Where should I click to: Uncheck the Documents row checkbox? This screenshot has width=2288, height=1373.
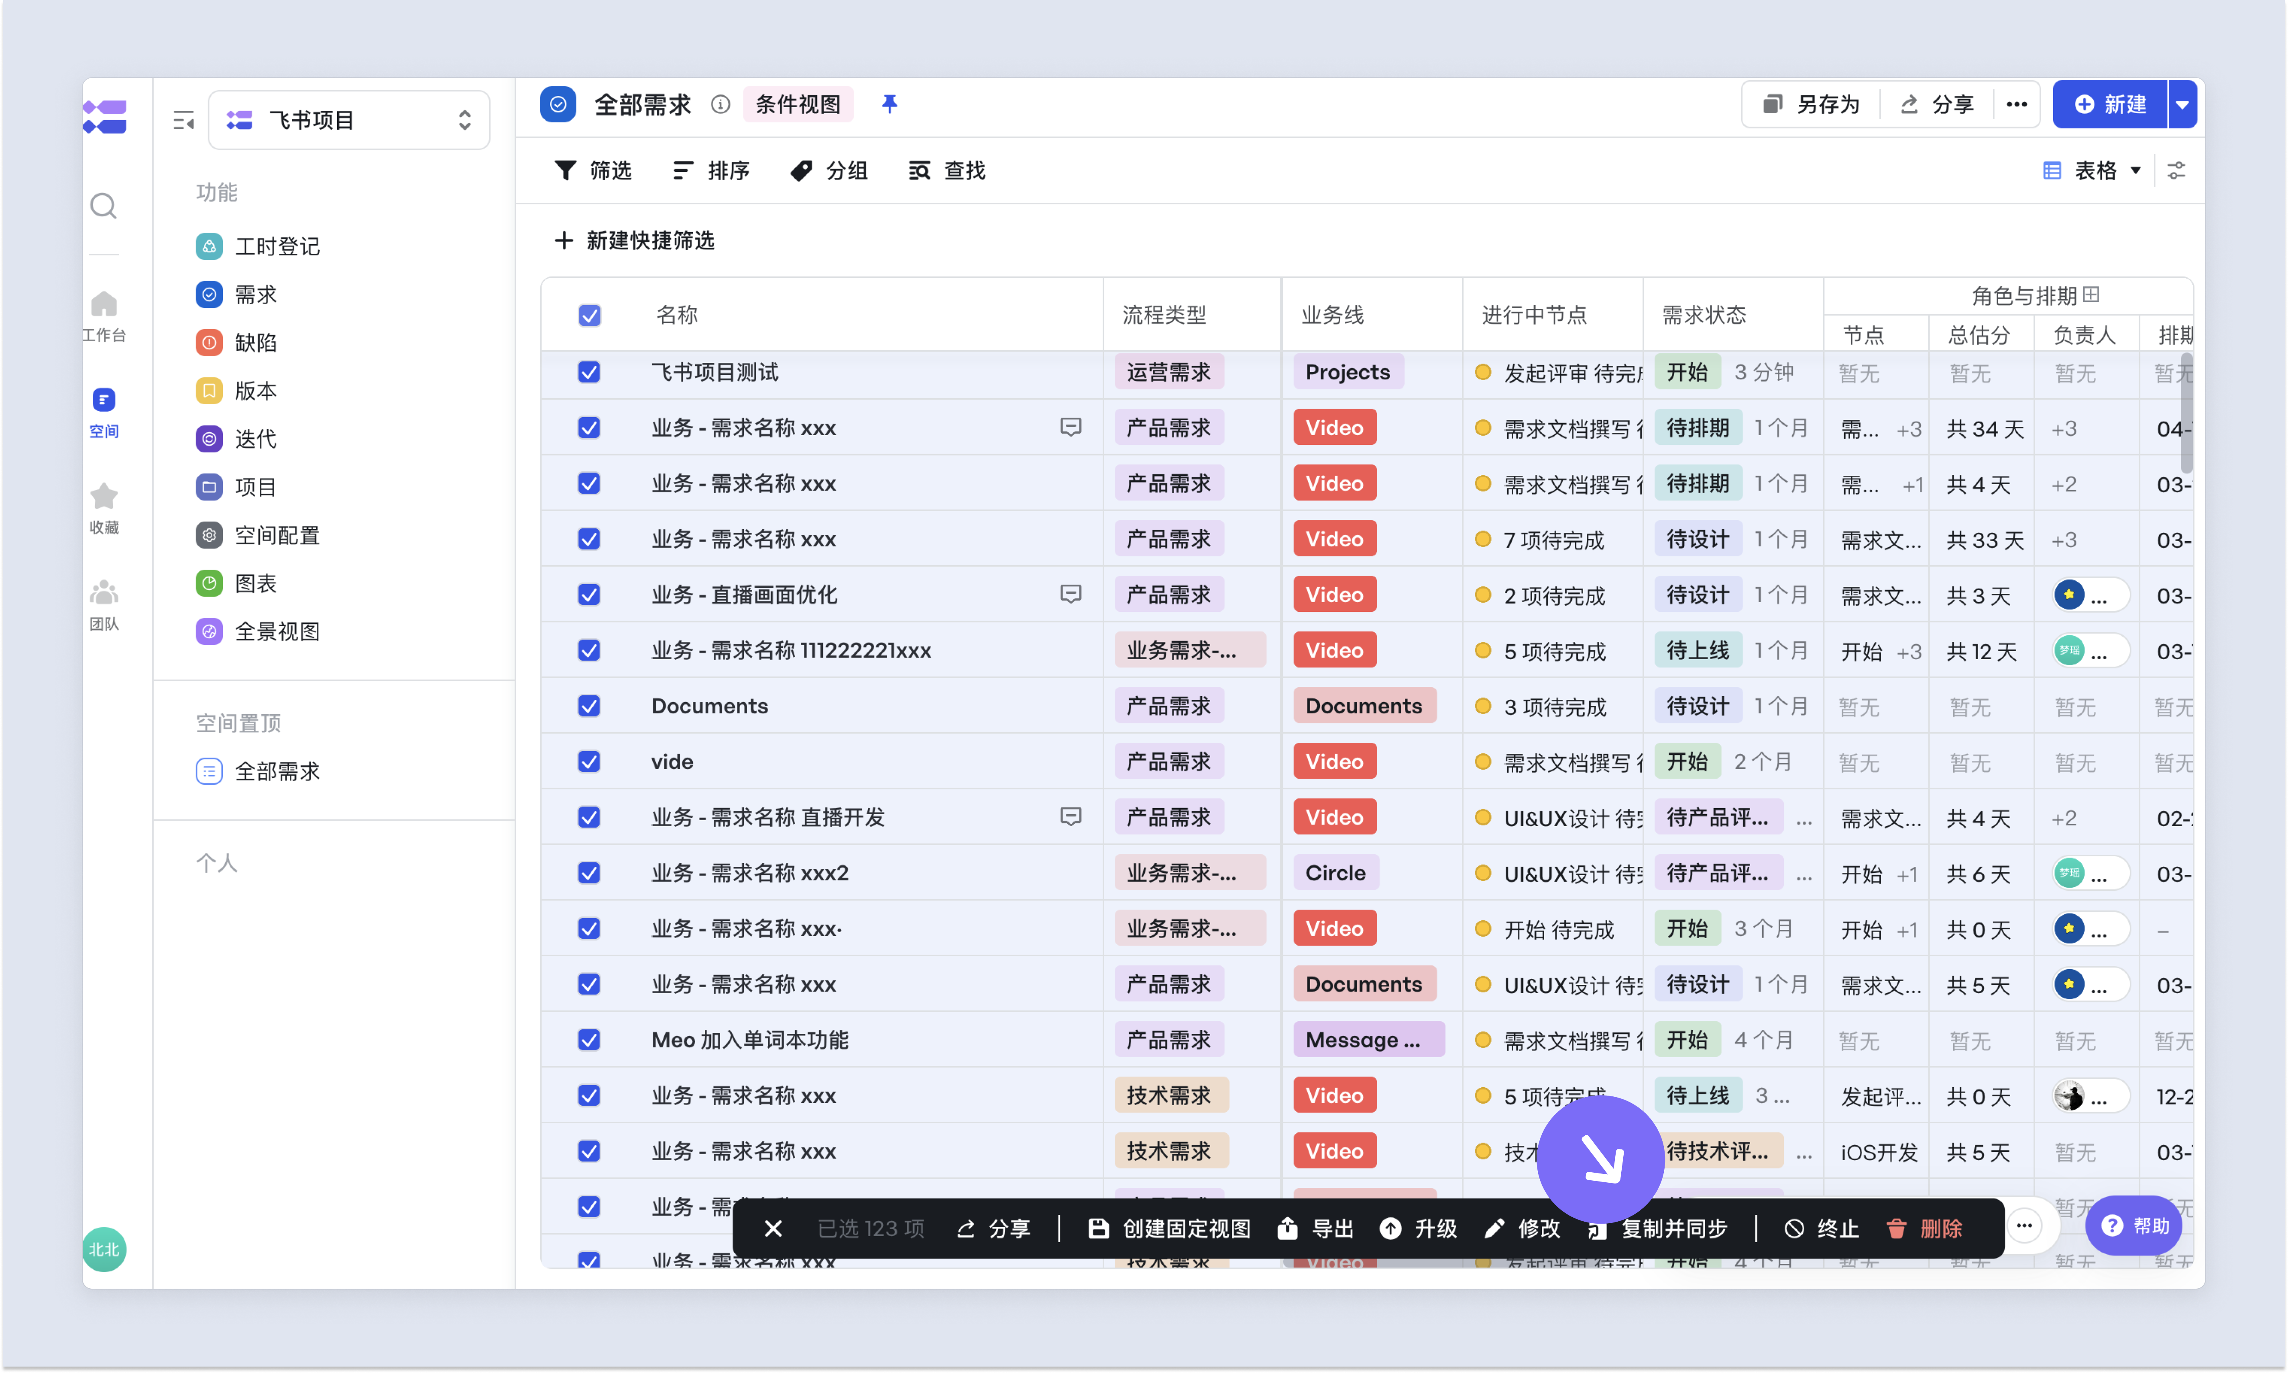click(589, 706)
